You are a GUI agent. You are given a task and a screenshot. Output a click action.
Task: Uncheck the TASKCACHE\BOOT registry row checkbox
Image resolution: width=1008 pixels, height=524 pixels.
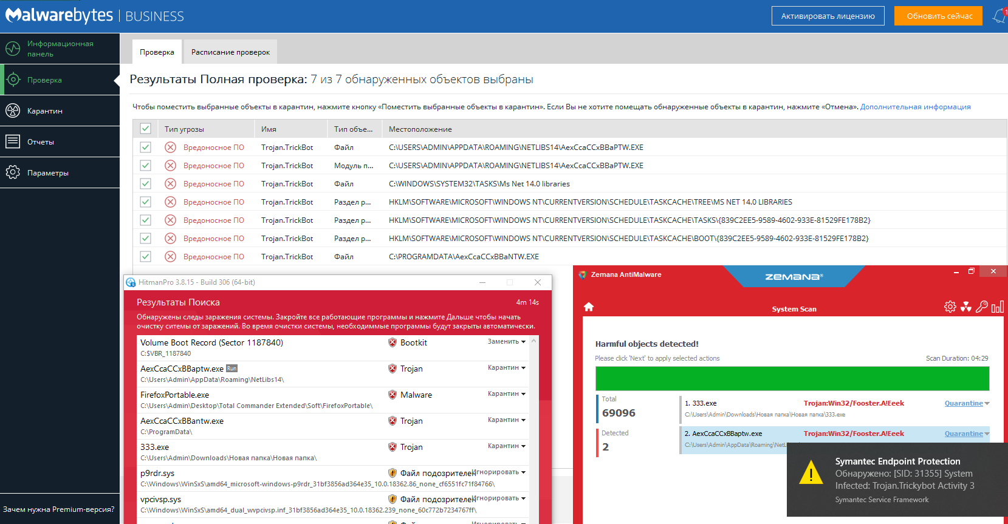pos(145,238)
